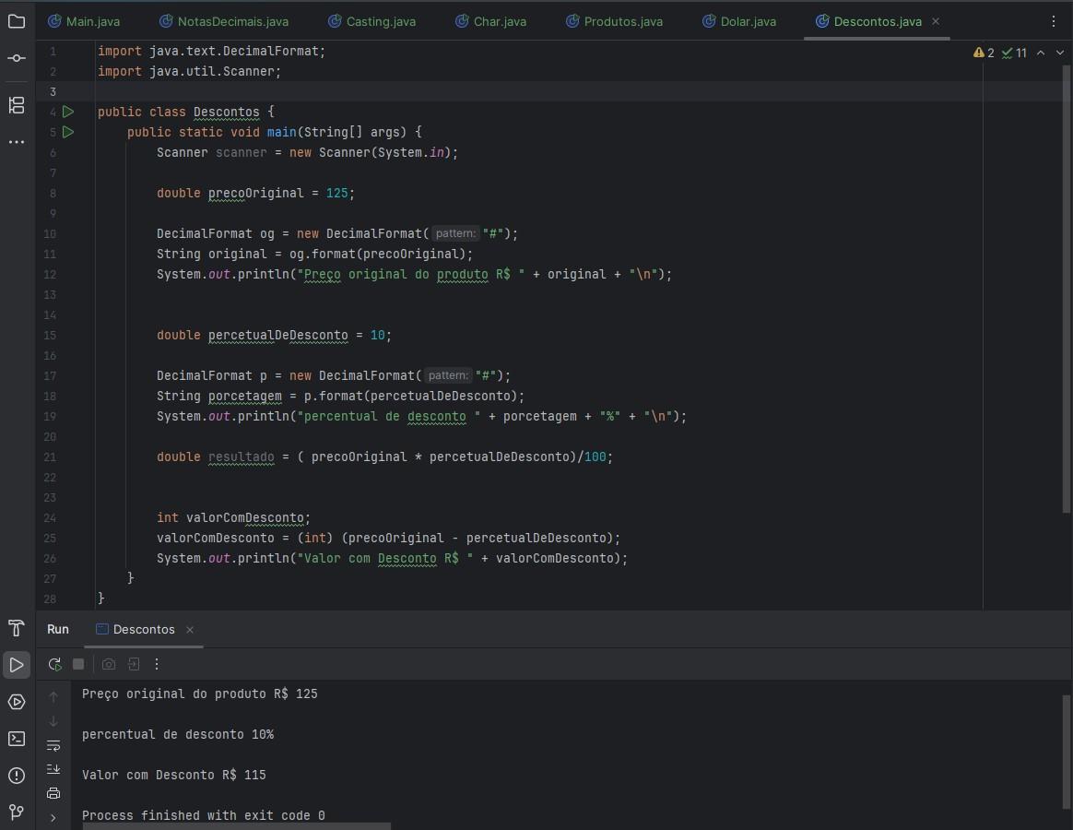The width and height of the screenshot is (1073, 830).
Task: Click the Rerun Descontos icon
Action: tap(54, 664)
